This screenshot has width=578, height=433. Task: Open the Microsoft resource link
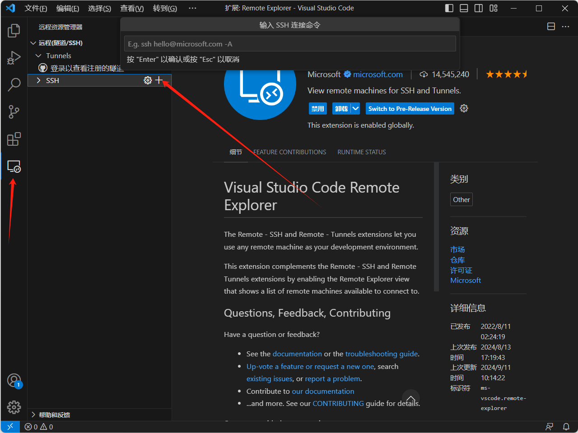(466, 280)
